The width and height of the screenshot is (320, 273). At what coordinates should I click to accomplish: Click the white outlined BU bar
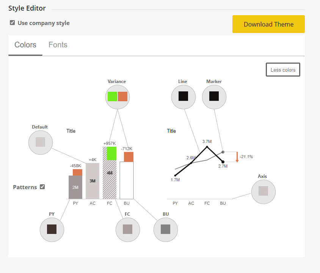point(127,180)
